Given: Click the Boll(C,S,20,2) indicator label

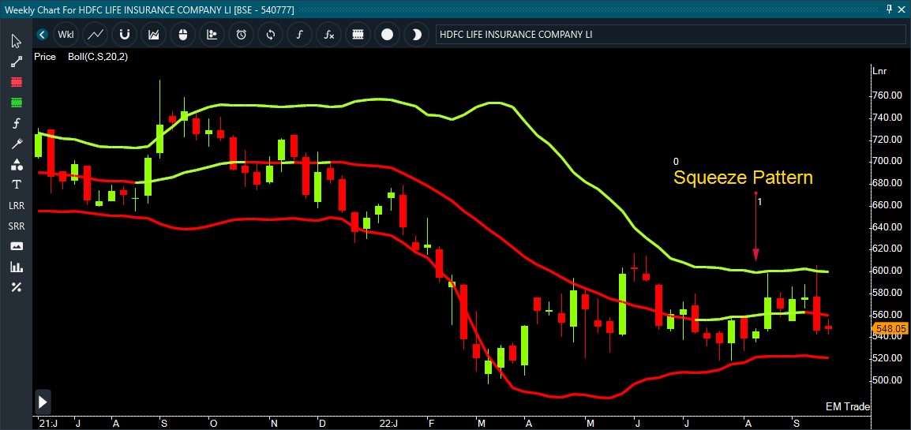Looking at the screenshot, I should [x=98, y=57].
